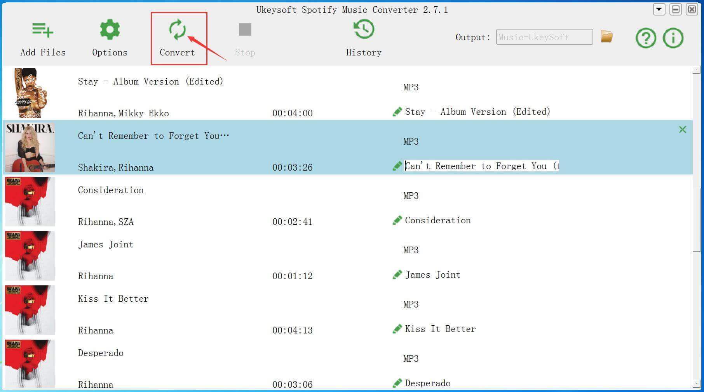Image resolution: width=704 pixels, height=392 pixels.
Task: Minimize the converter window
Action: (x=676, y=9)
